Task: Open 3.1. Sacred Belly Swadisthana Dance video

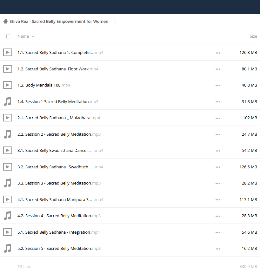Action: coord(60,150)
